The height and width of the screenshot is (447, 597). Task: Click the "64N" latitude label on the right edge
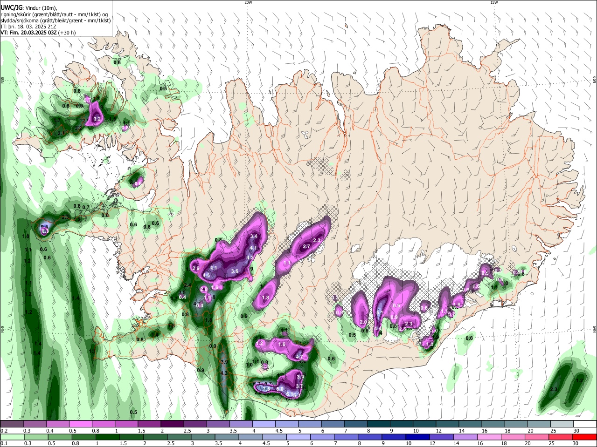click(x=594, y=329)
